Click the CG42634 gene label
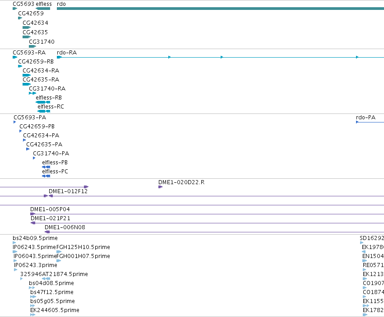The width and height of the screenshot is (384, 317). pos(35,23)
